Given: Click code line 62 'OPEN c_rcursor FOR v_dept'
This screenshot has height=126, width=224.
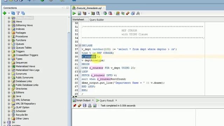Looking at the screenshot, I should [x=108, y=68].
